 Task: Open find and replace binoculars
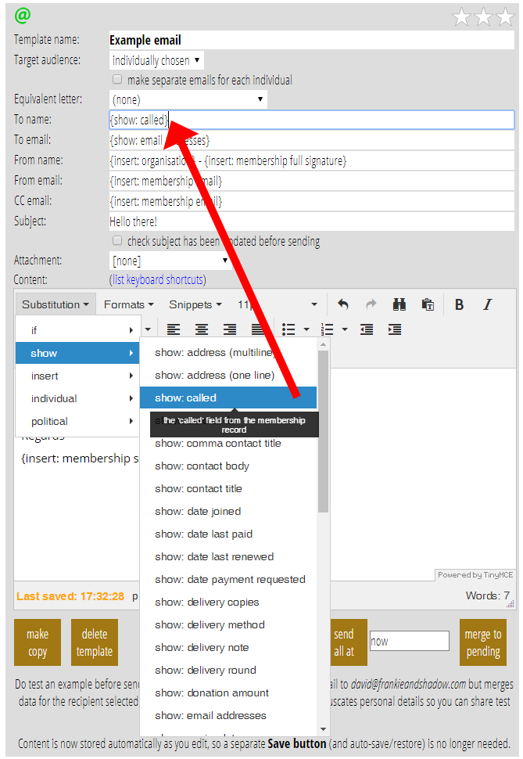click(399, 304)
